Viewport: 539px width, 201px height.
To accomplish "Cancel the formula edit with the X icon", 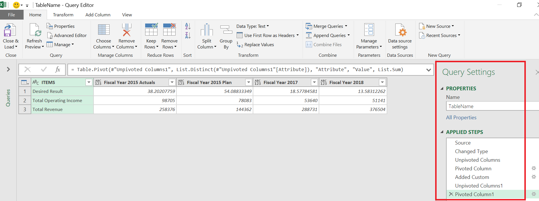I will pyautogui.click(x=28, y=69).
